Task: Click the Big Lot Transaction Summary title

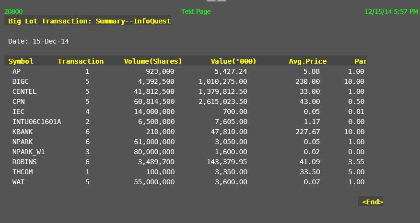Action: point(89,21)
